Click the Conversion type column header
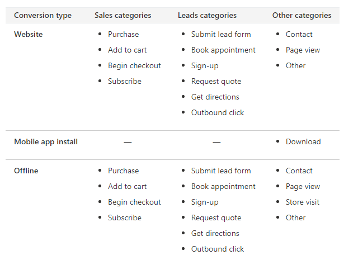This screenshot has width=344, height=260. point(43,15)
